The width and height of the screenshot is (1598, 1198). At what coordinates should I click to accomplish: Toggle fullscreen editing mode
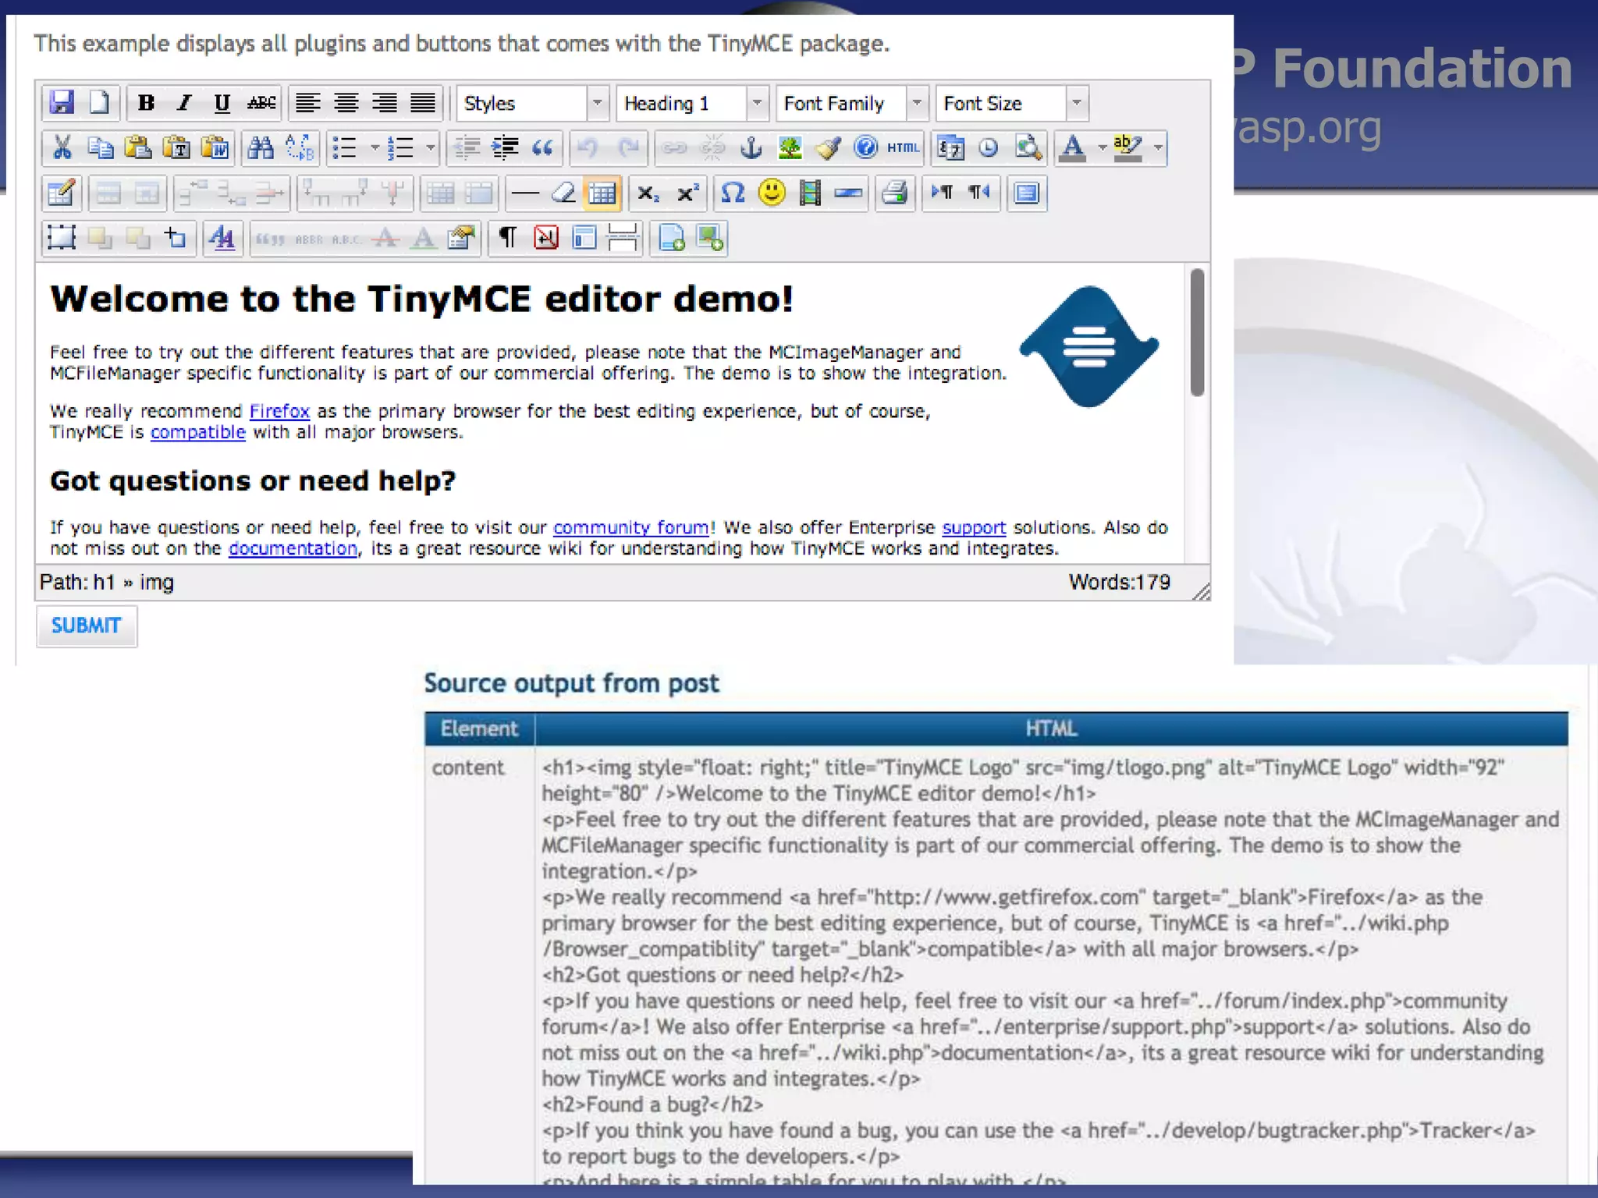pyautogui.click(x=1027, y=193)
